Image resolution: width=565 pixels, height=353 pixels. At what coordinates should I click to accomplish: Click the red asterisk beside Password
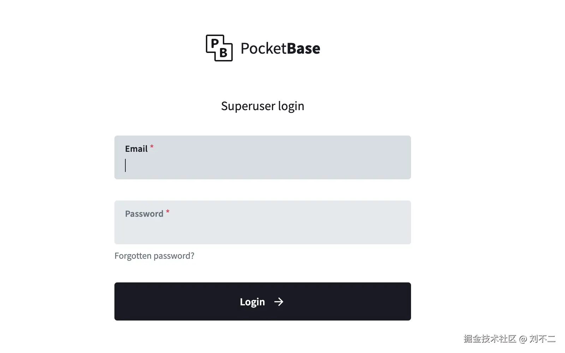168,211
